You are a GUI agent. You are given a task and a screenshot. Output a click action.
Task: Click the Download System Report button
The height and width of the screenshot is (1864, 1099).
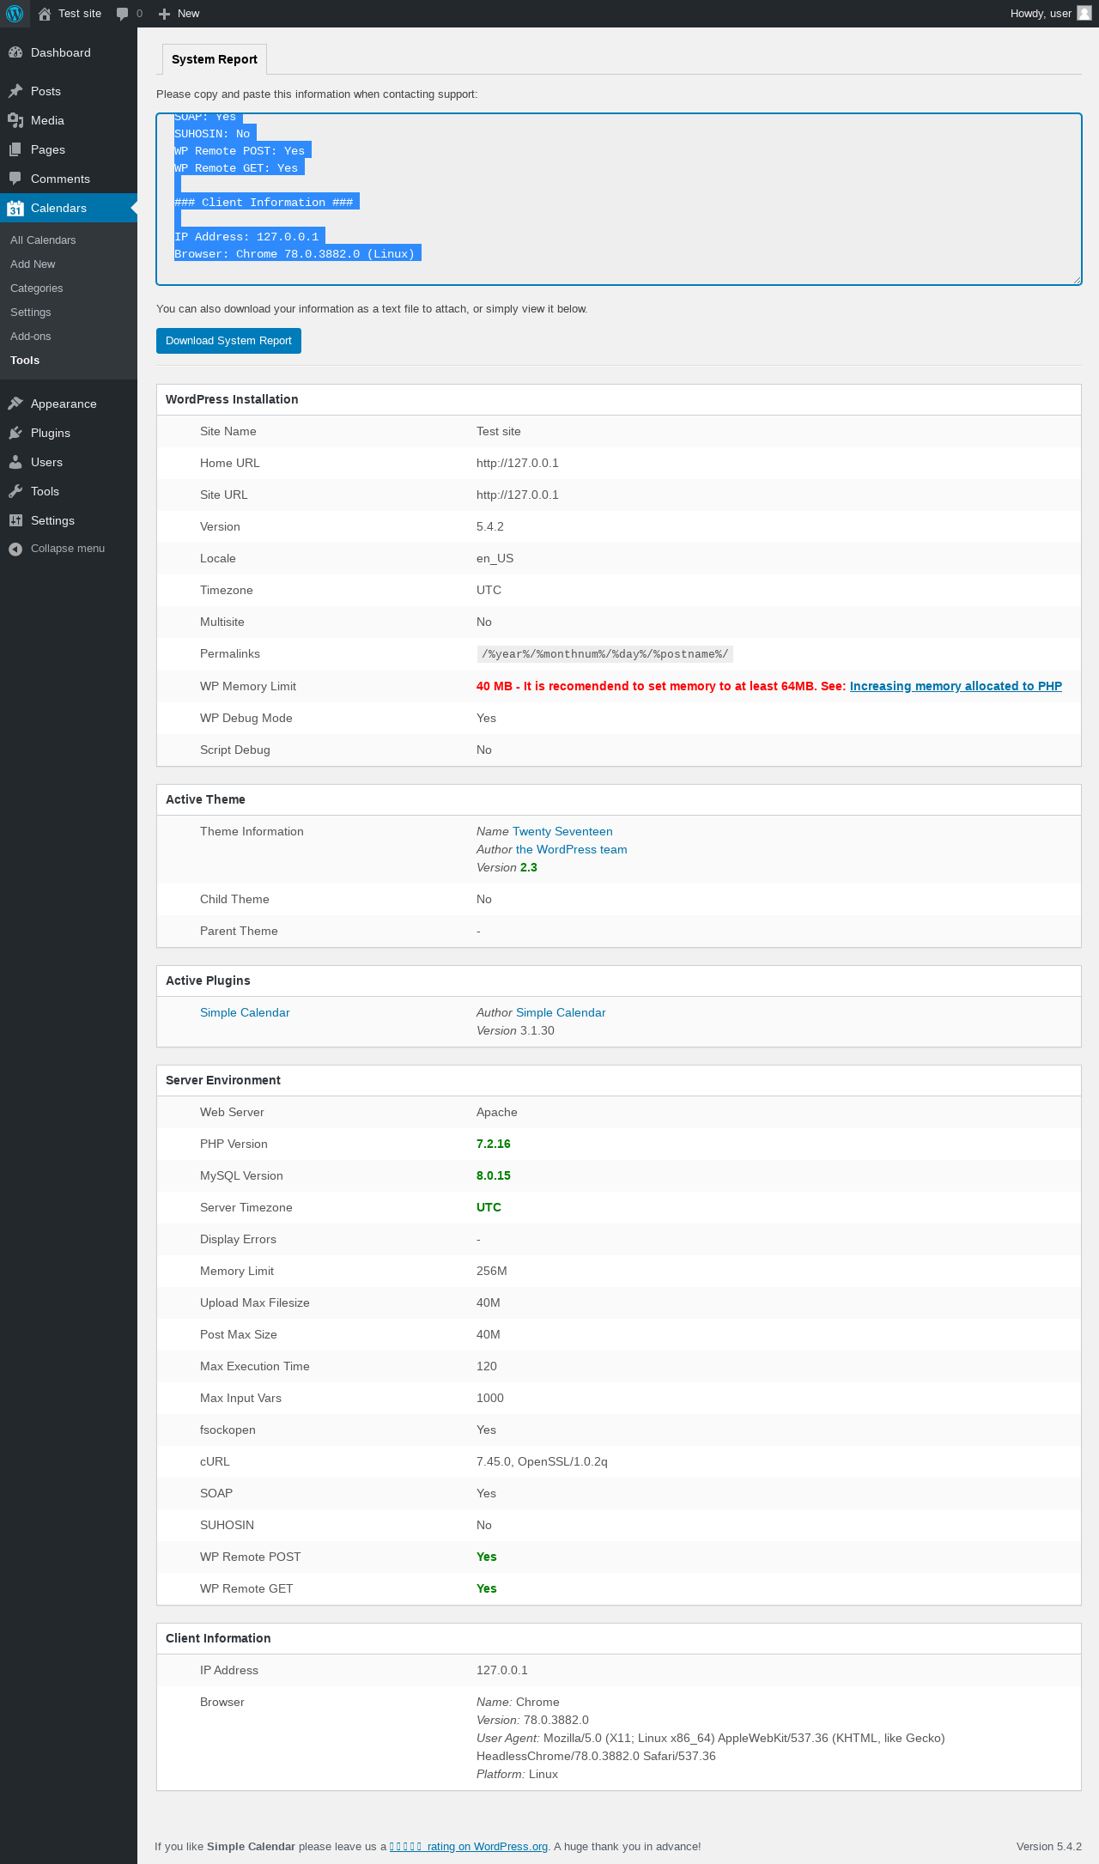coord(228,341)
